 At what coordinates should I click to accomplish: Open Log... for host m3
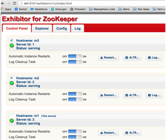[154, 58]
